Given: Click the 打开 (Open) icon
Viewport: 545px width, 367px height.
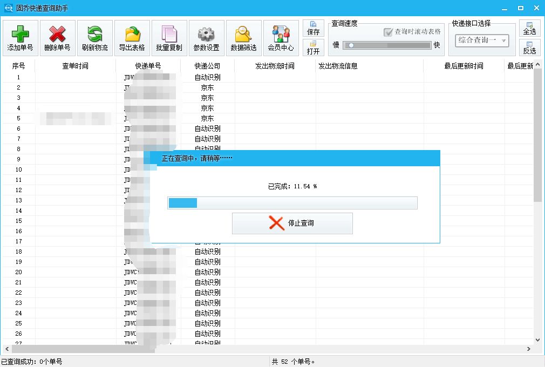Looking at the screenshot, I should pyautogui.click(x=313, y=47).
